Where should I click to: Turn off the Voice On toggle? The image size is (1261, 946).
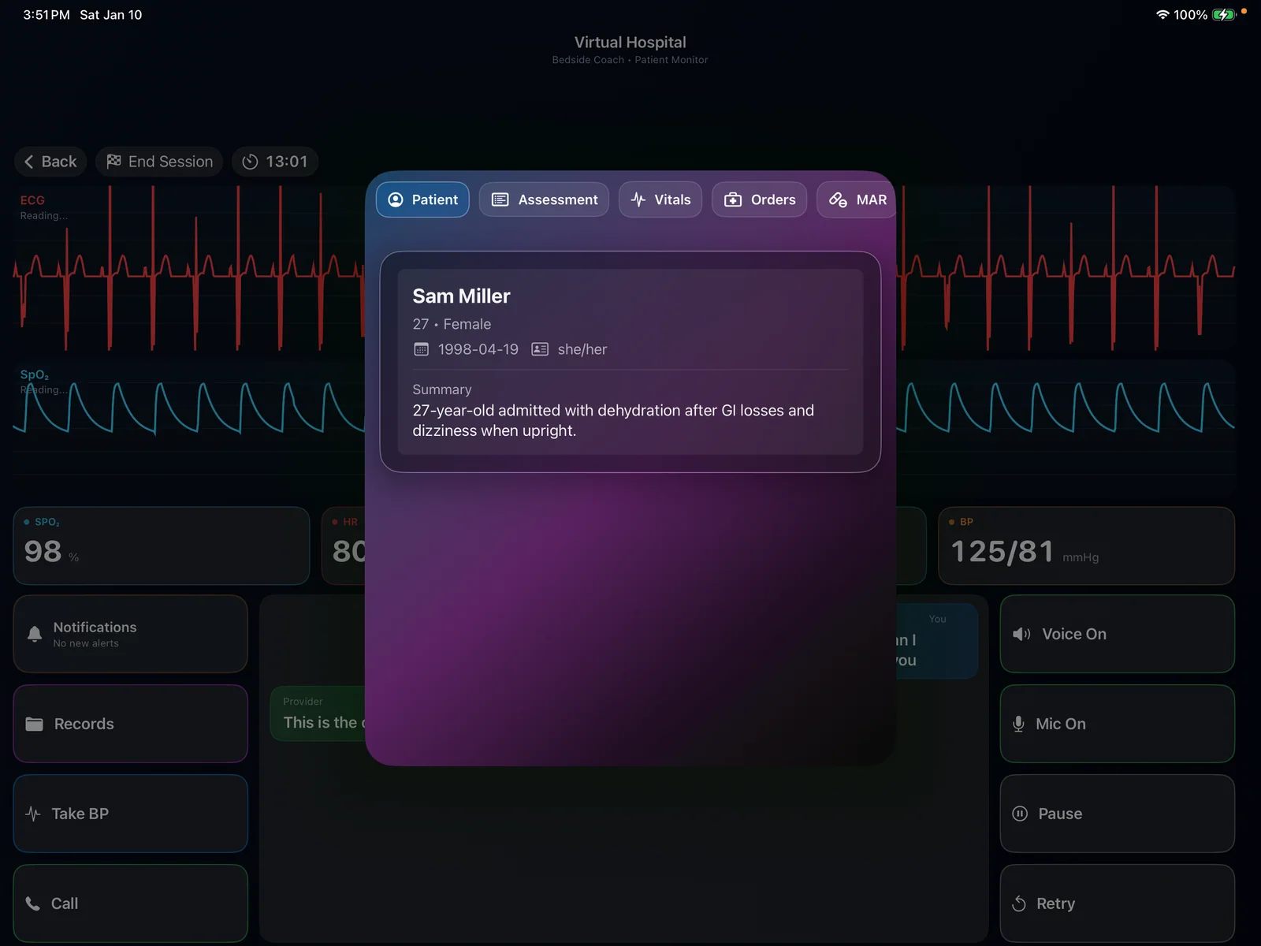(x=1117, y=634)
